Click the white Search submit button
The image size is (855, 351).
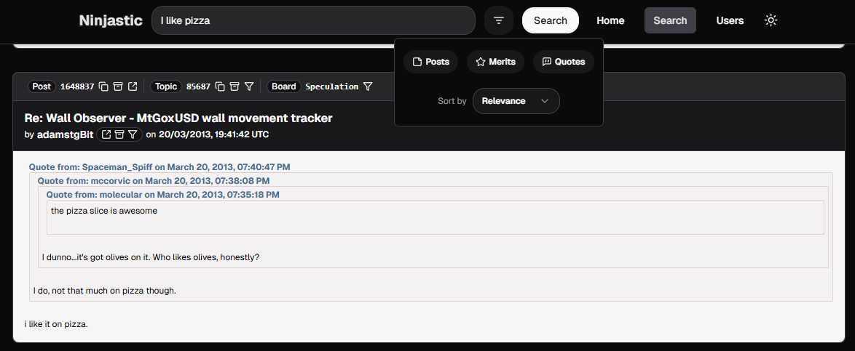tap(550, 20)
